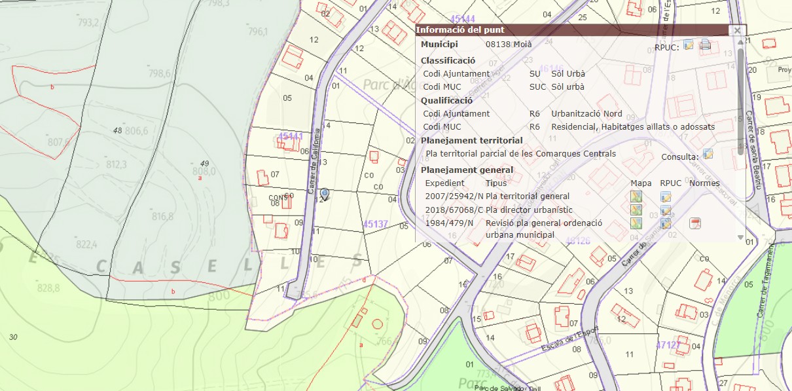The width and height of the screenshot is (792, 391).
Task: Open the RPUC record icon beside Municipi
Action: pos(688,45)
